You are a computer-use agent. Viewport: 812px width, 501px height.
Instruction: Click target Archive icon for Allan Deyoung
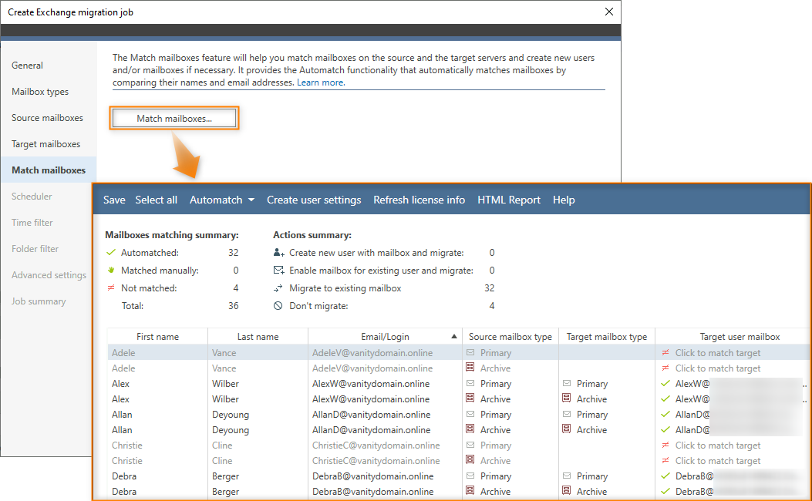pyautogui.click(x=567, y=429)
